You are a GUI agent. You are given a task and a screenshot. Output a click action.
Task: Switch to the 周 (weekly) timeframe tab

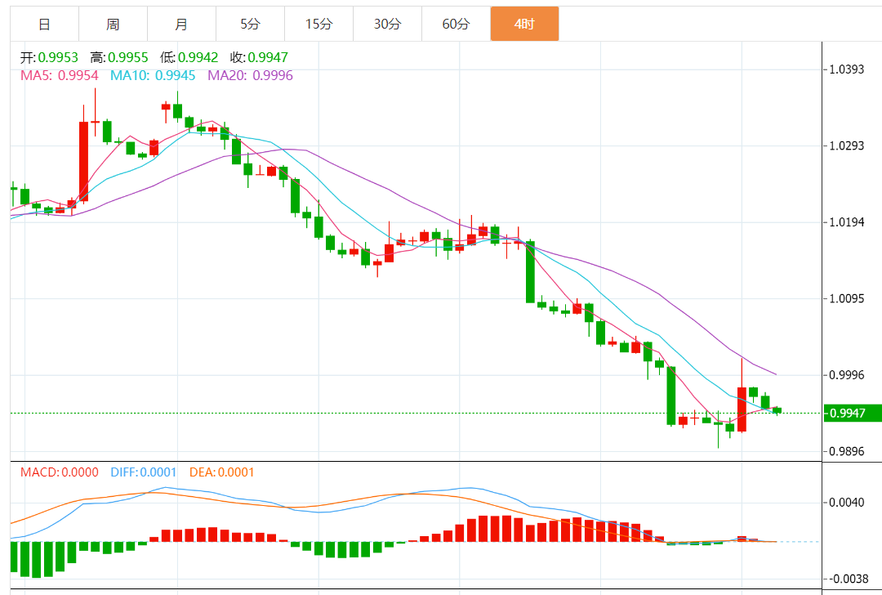tap(113, 25)
